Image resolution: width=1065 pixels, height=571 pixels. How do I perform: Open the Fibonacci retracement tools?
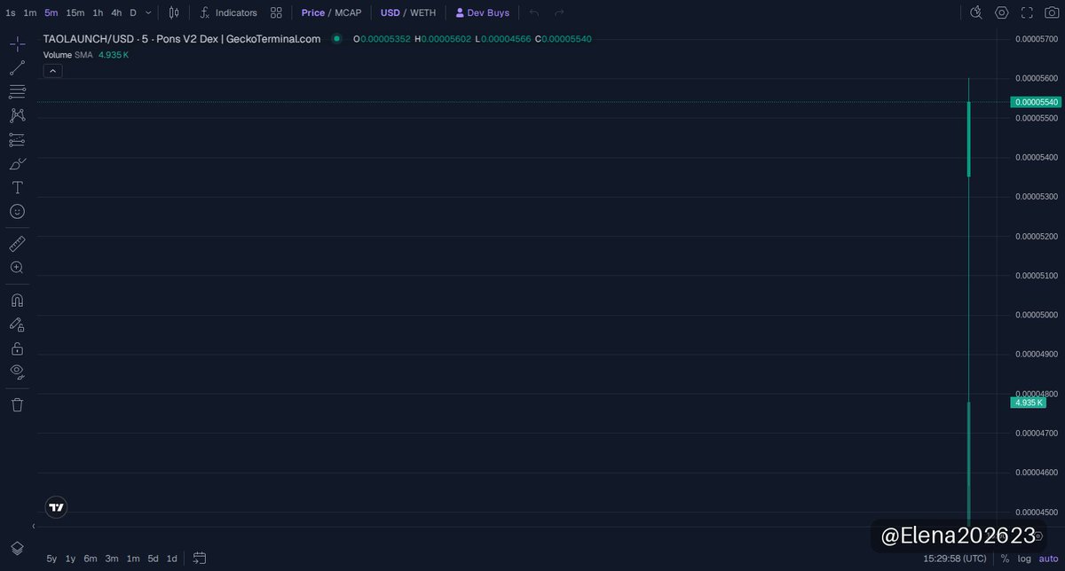(x=17, y=91)
